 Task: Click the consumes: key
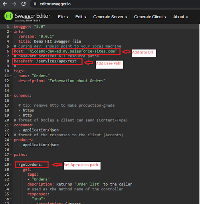[x=24, y=125]
